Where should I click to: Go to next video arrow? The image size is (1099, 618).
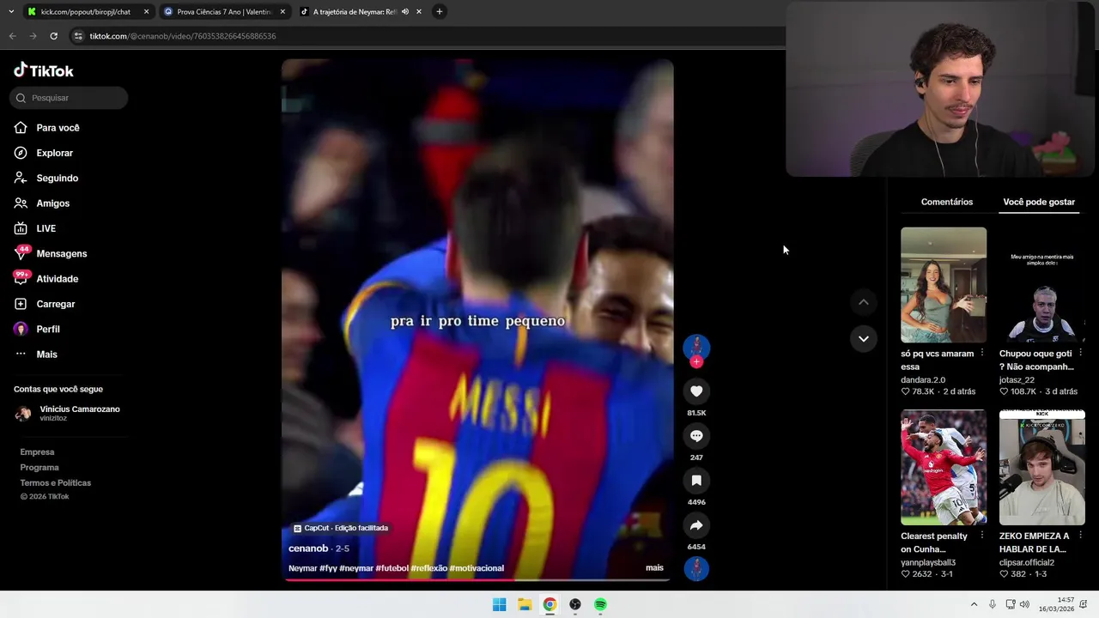863,338
